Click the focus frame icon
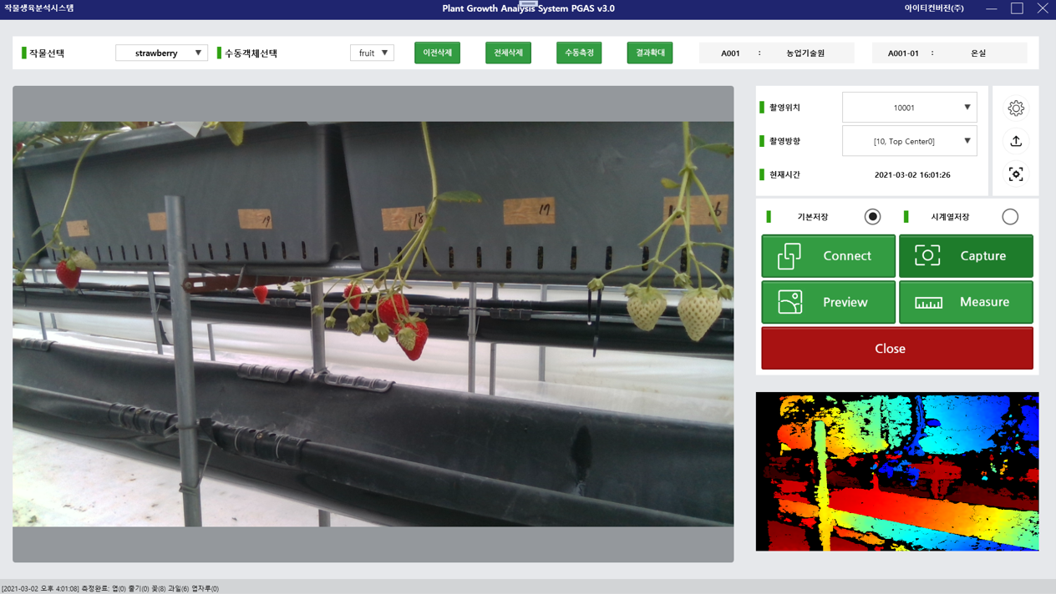 click(x=1016, y=174)
